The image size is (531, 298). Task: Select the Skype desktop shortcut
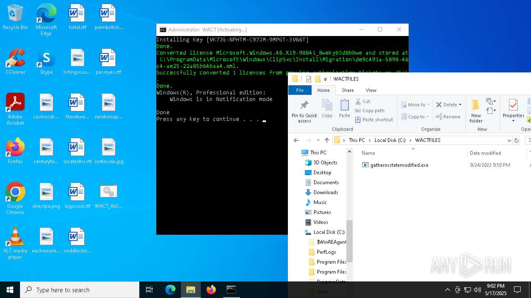[46, 62]
